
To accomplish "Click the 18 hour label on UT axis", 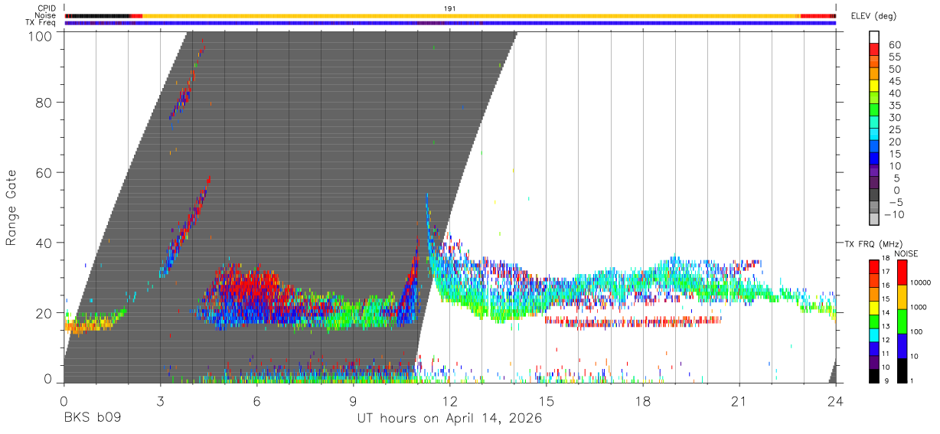I will [x=643, y=402].
